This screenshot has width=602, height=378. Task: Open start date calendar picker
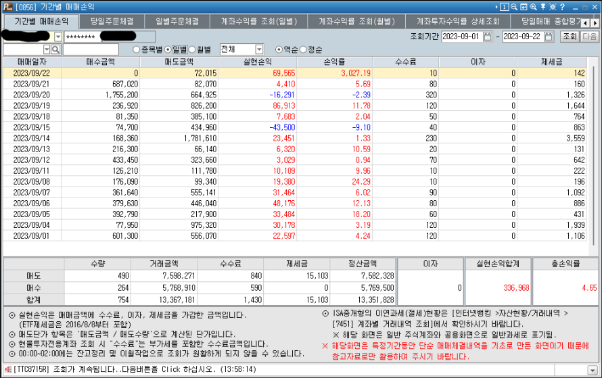point(491,37)
